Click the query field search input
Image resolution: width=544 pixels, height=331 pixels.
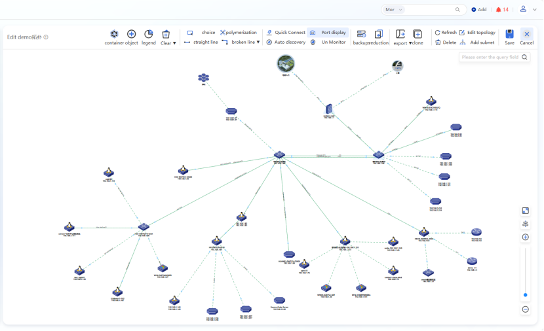490,58
